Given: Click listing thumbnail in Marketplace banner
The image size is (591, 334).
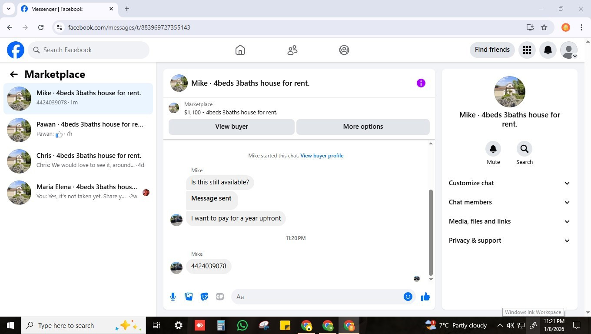Looking at the screenshot, I should click(174, 108).
